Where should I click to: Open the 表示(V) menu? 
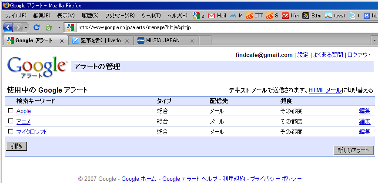pos(66,16)
